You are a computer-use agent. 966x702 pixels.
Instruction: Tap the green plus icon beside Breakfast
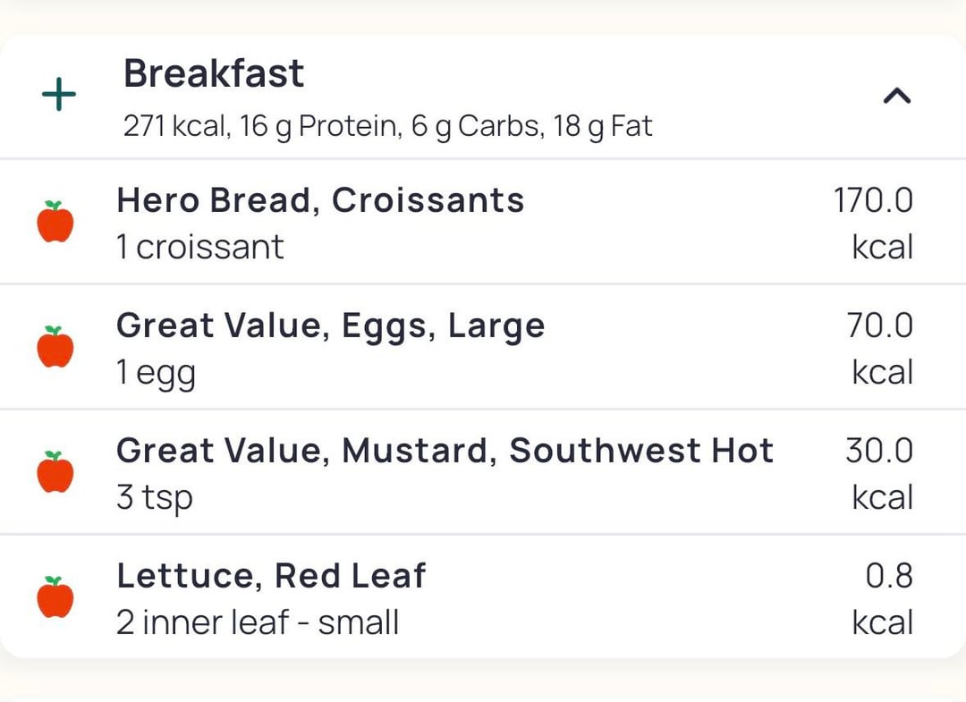coord(59,95)
